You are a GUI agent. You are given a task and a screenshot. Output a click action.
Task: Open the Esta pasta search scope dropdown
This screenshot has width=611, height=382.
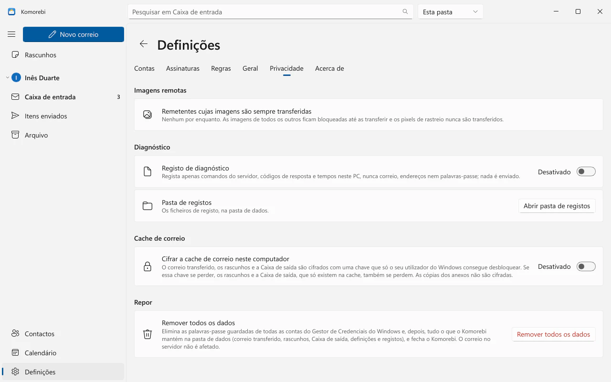point(451,12)
